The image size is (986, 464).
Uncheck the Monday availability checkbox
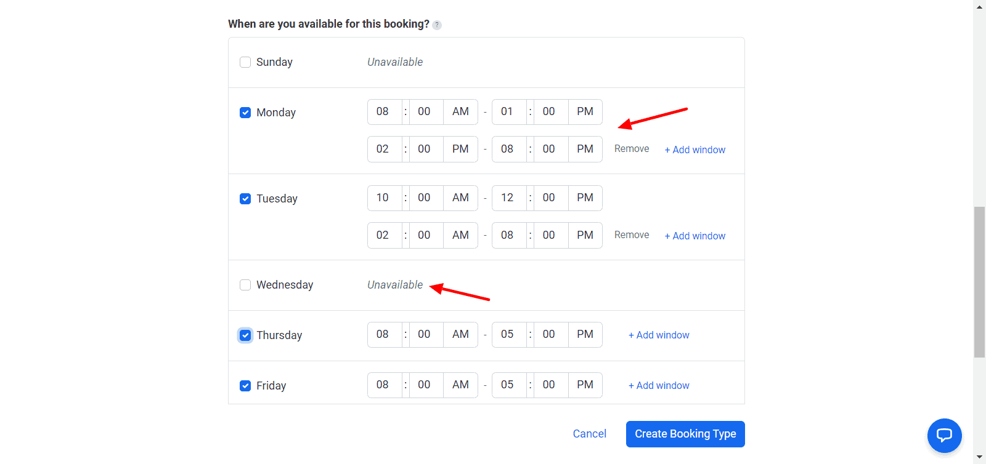coord(245,113)
